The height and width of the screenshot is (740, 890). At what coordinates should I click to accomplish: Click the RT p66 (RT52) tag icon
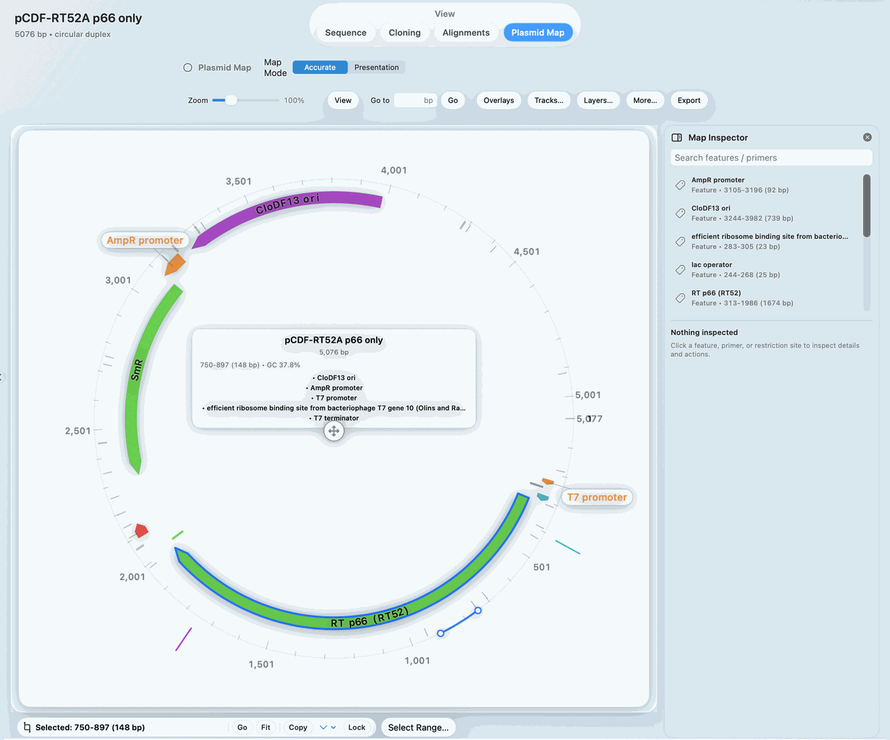[680, 298]
